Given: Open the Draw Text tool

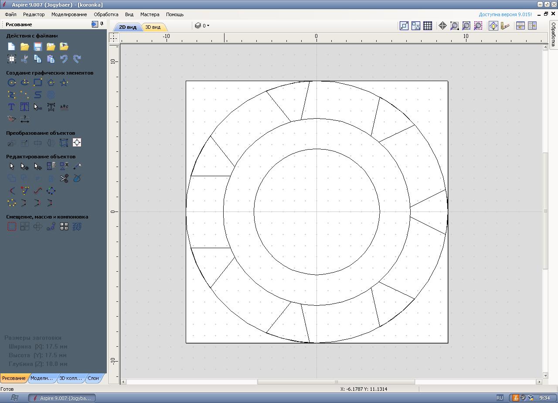Looking at the screenshot, I should coord(12,107).
